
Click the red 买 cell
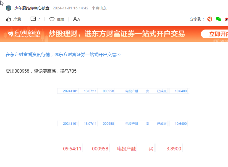tap(151, 149)
